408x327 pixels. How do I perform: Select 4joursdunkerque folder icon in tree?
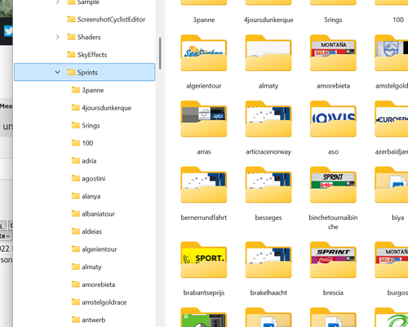click(x=76, y=108)
